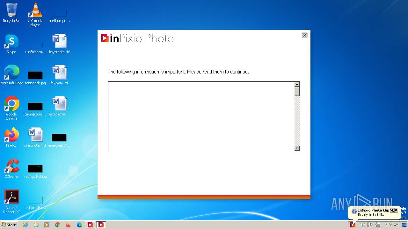Select the usefuldocu... desktop file

coord(35,47)
